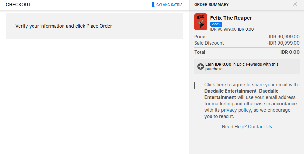Open the privacy policy link
This screenshot has width=304, height=154.
[236, 110]
